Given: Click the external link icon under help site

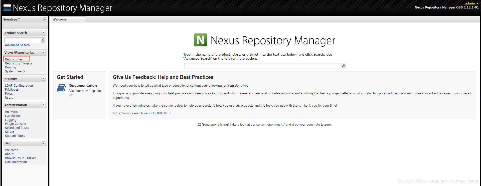Looking at the screenshot, I should tap(71, 95).
